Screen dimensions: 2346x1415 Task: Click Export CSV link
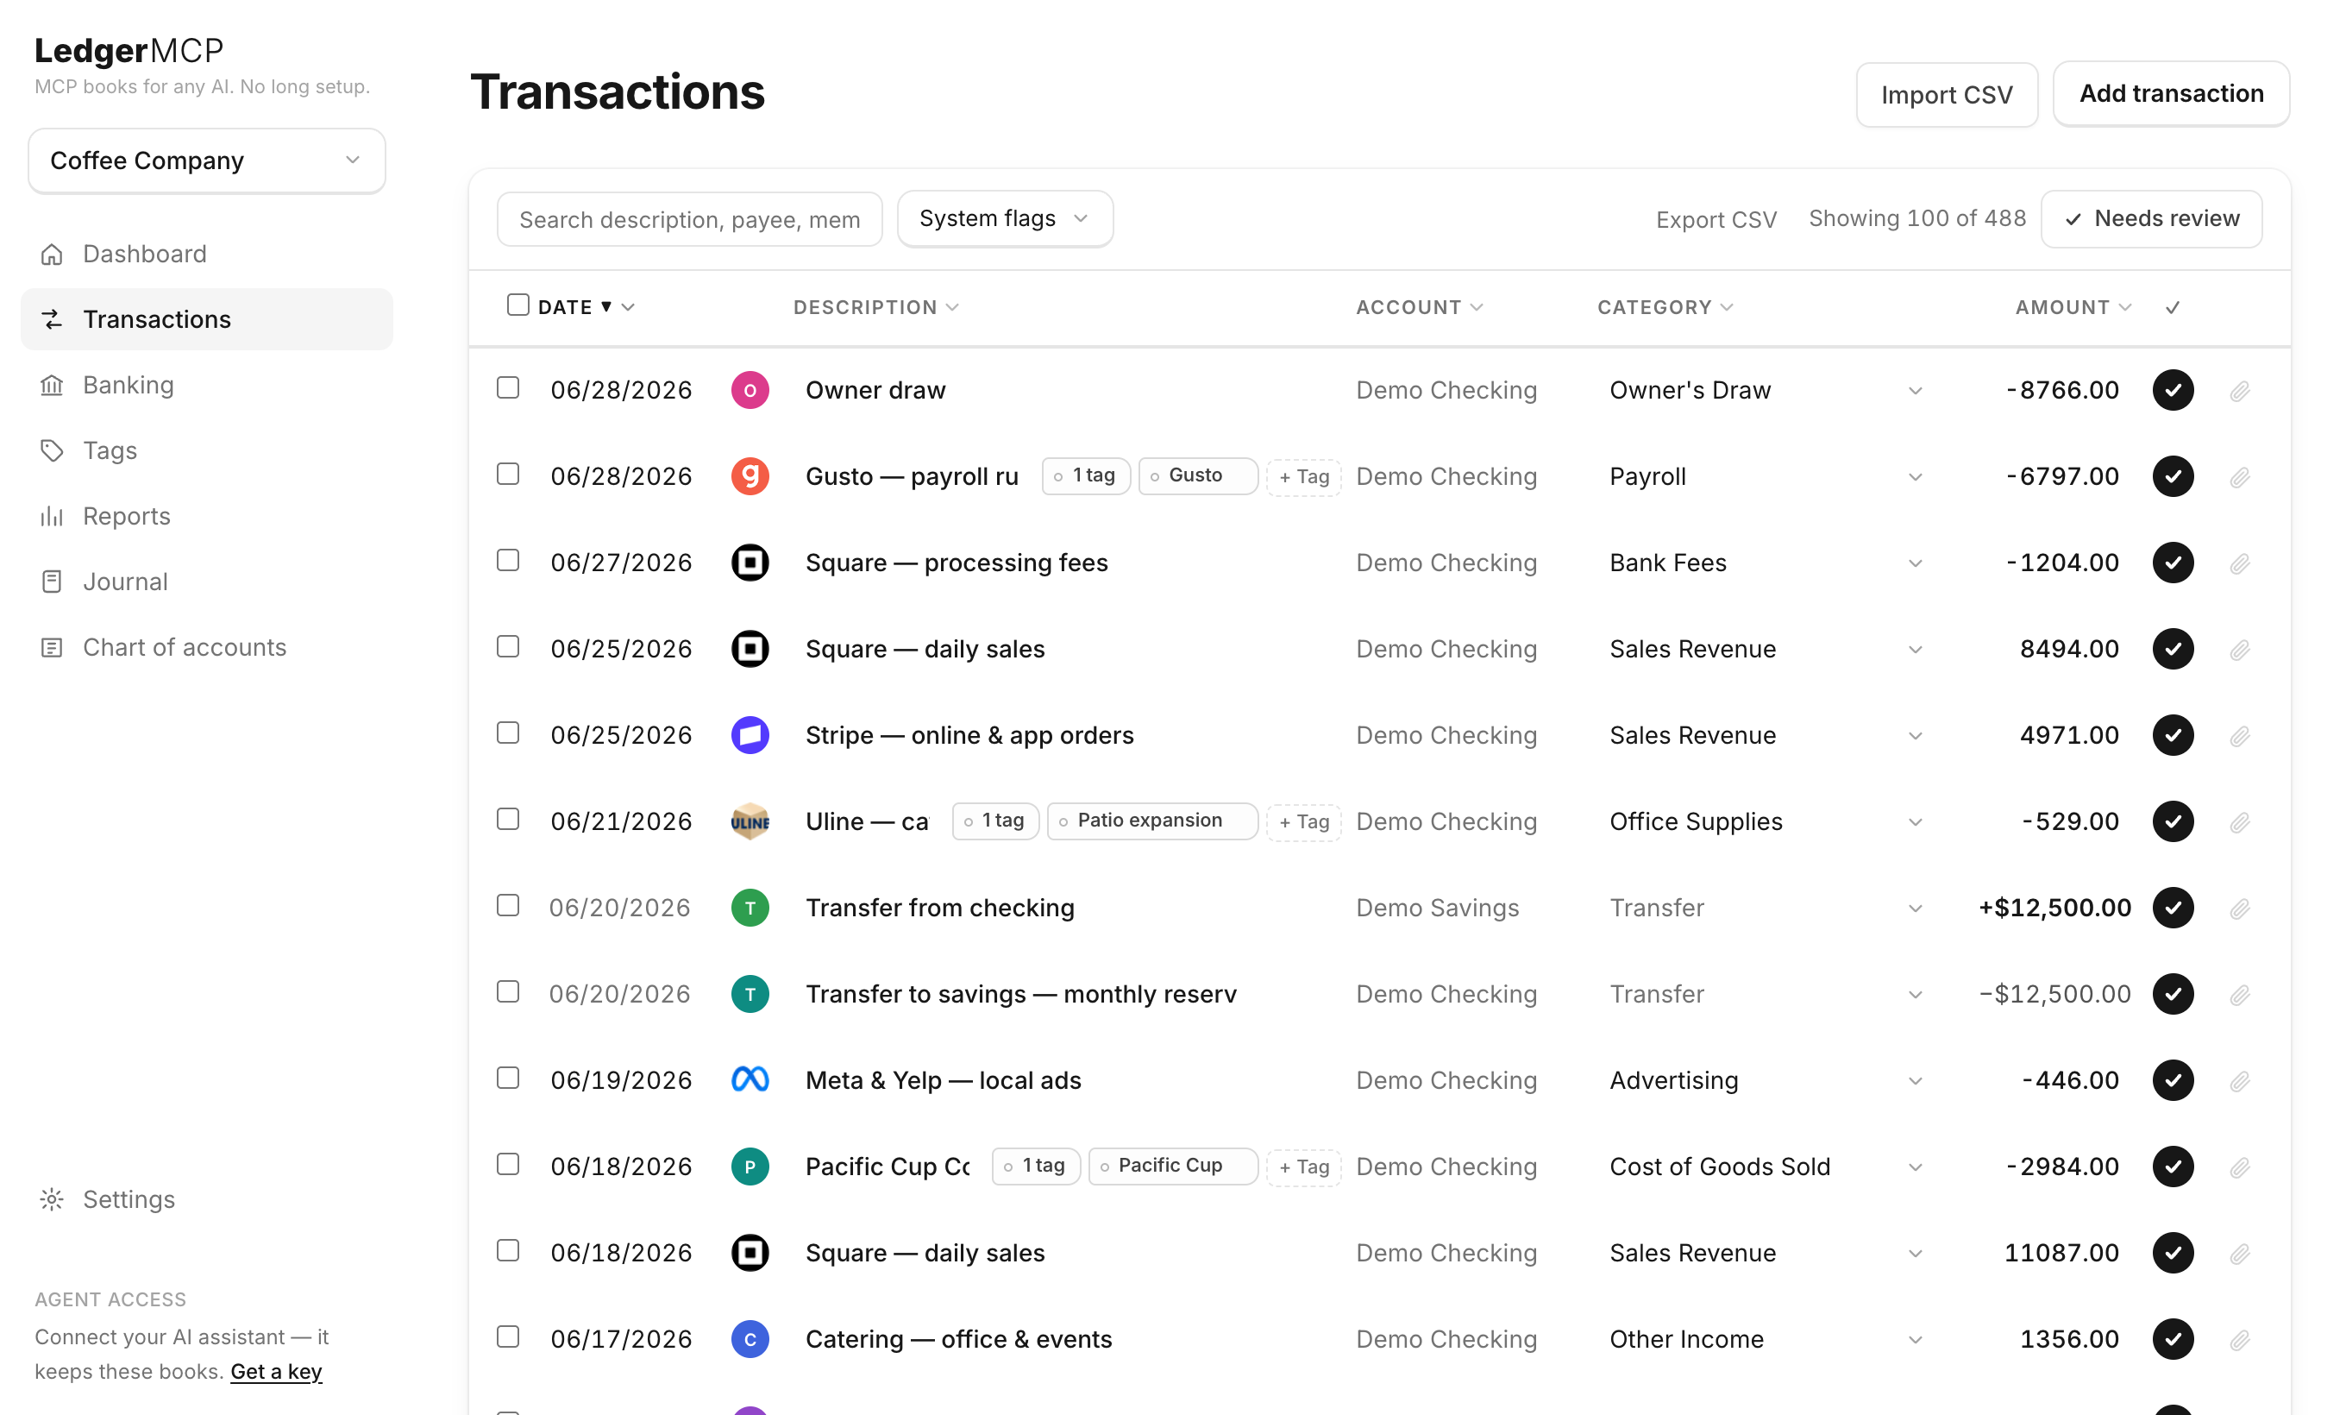click(1716, 219)
